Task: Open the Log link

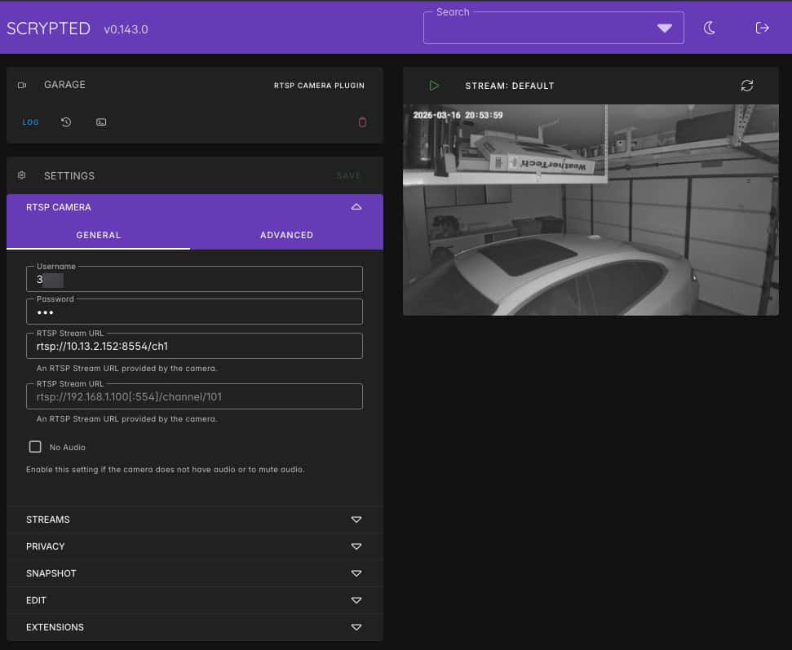Action: [x=30, y=122]
